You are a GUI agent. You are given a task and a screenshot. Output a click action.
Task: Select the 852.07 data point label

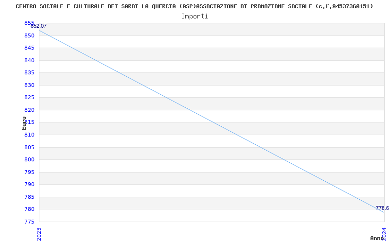(39, 26)
